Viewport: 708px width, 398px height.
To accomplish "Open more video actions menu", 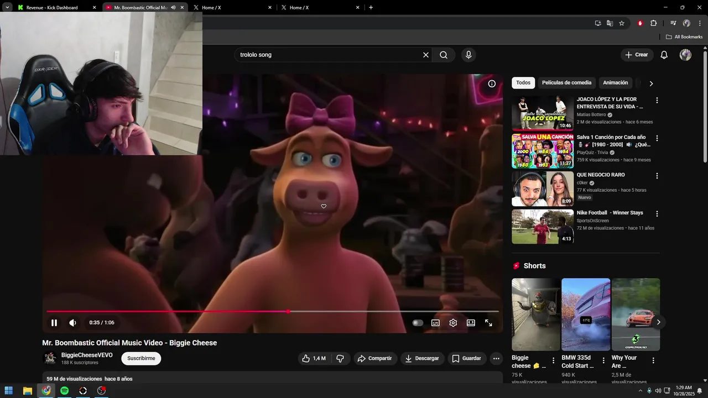I will pyautogui.click(x=496, y=358).
